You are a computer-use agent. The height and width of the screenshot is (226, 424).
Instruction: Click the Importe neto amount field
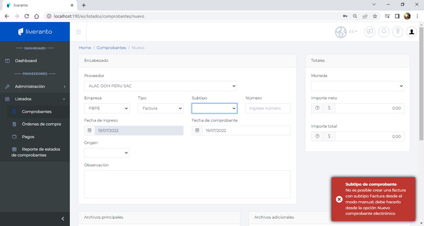coord(370,108)
